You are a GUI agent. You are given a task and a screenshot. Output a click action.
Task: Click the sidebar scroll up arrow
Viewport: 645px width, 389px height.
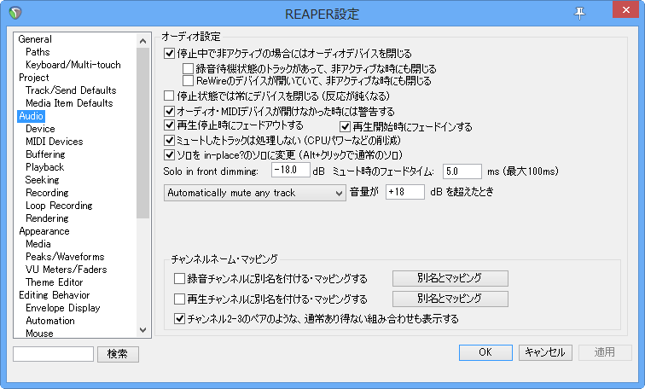point(142,41)
